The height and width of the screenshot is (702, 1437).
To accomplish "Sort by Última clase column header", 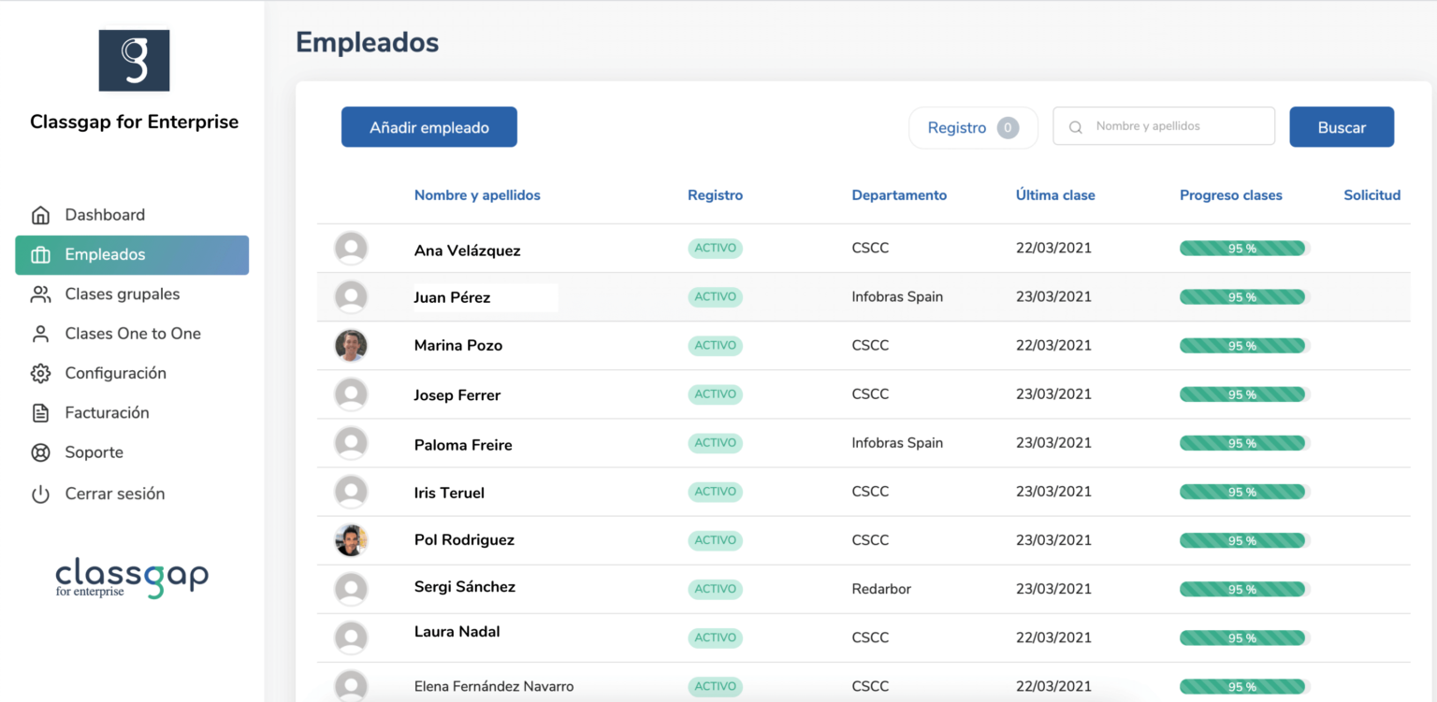I will [x=1055, y=195].
